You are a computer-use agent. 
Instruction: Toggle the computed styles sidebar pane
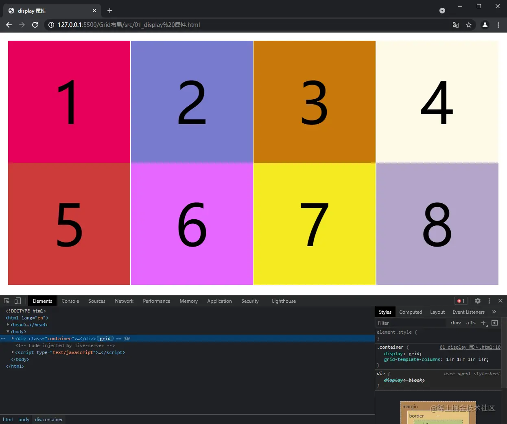pyautogui.click(x=495, y=323)
